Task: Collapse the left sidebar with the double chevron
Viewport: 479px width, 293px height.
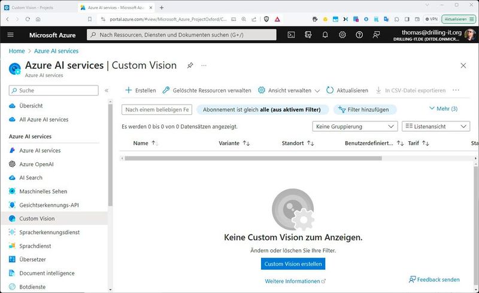Action: (107, 90)
